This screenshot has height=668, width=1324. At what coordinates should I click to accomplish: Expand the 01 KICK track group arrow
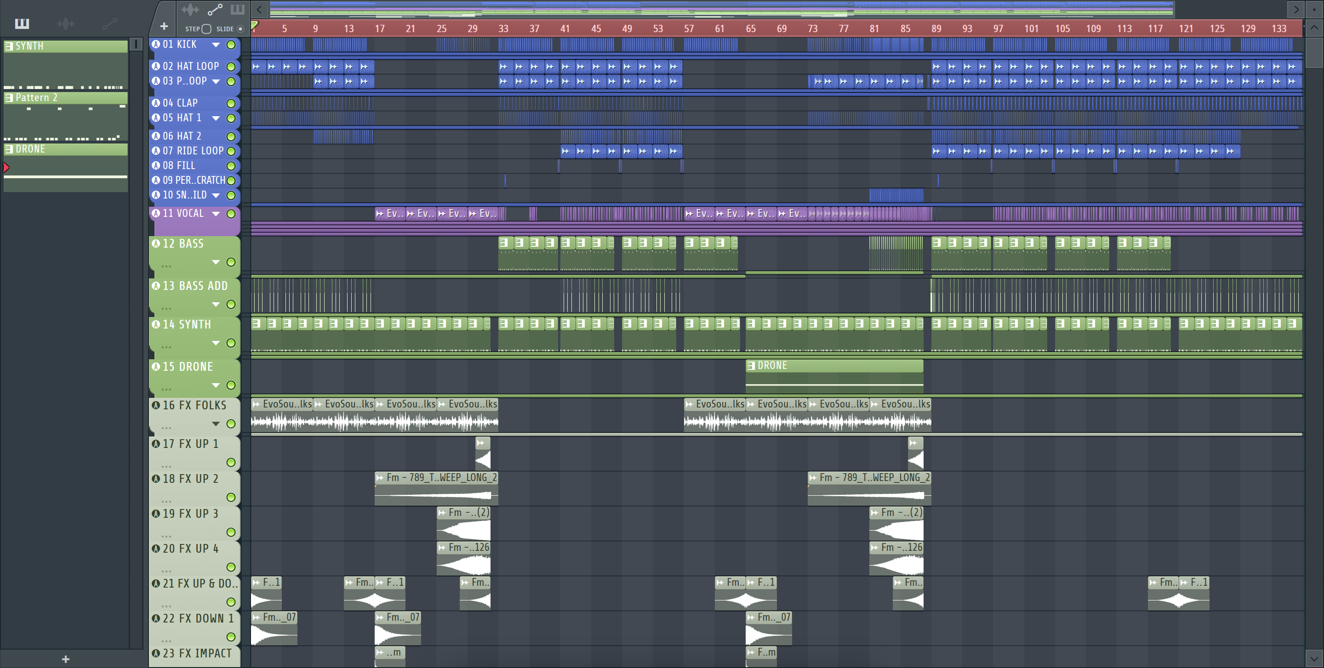click(x=216, y=45)
